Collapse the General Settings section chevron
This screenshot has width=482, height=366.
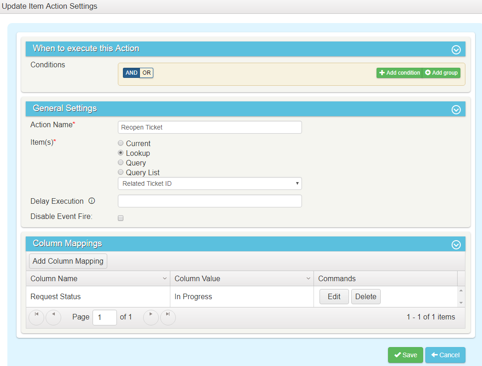point(456,110)
